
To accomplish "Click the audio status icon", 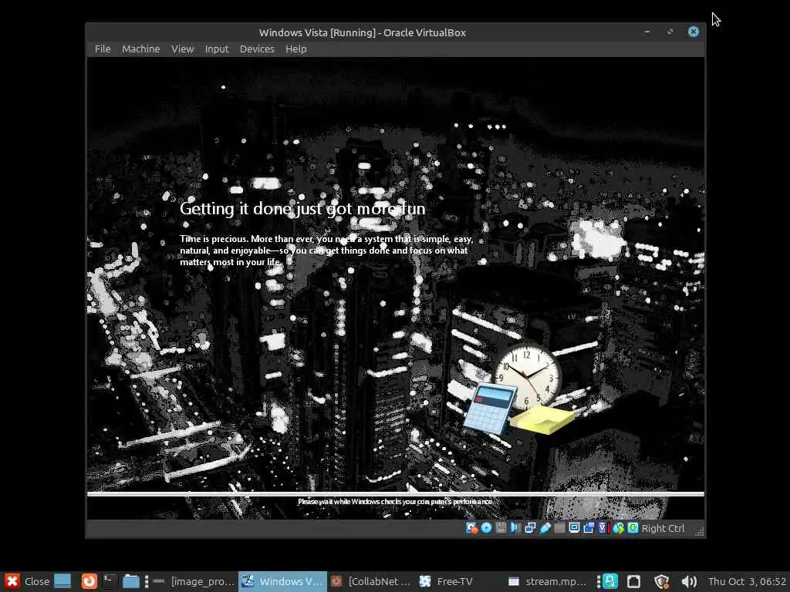I will click(515, 527).
